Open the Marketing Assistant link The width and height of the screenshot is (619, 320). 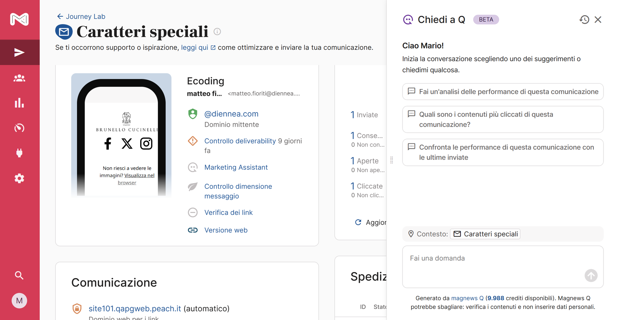[x=236, y=167]
